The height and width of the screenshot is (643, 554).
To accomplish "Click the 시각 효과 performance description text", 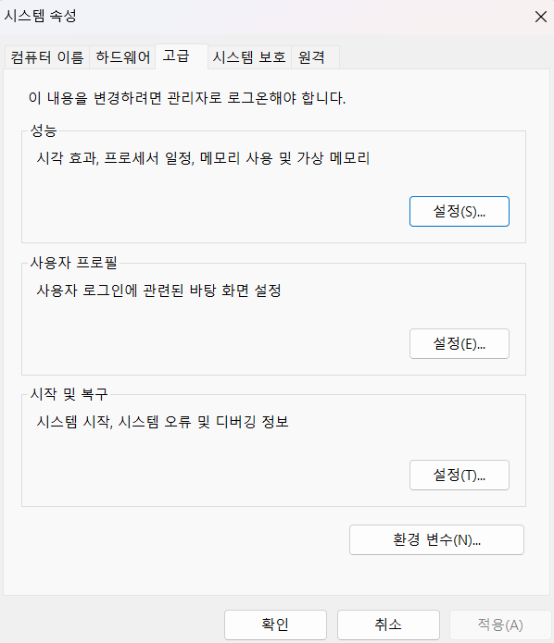I will (x=203, y=158).
